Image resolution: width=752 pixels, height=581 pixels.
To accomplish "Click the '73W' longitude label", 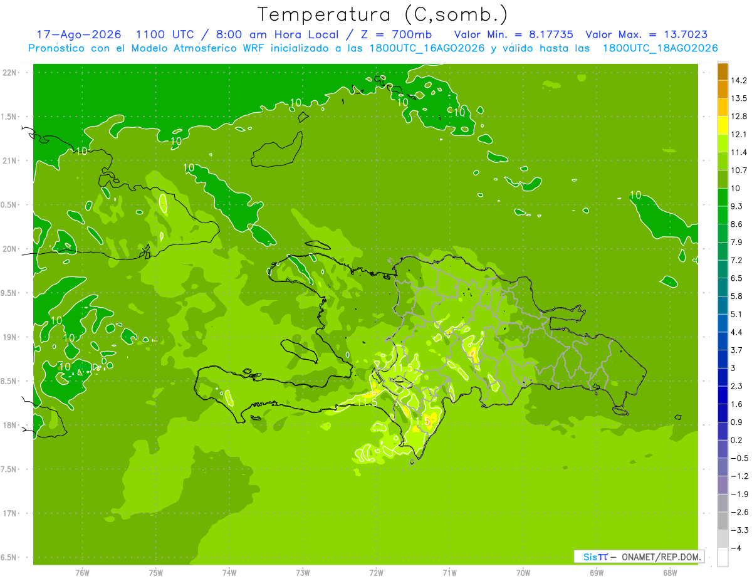I will click(303, 573).
